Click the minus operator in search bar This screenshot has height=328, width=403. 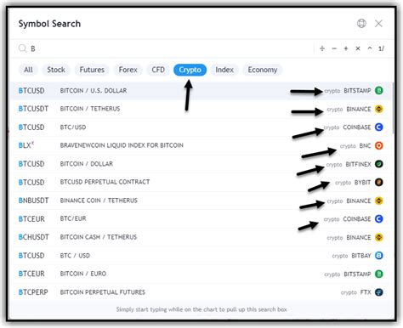pyautogui.click(x=334, y=48)
